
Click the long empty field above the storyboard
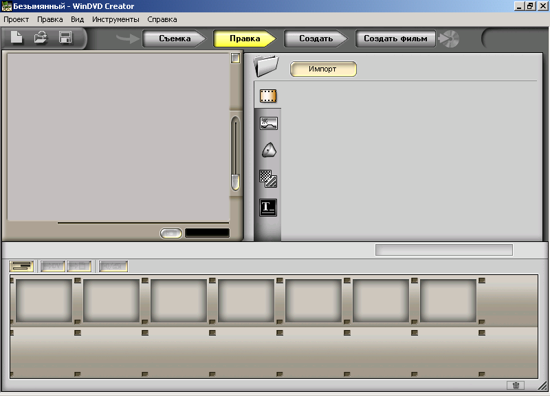tap(444, 250)
